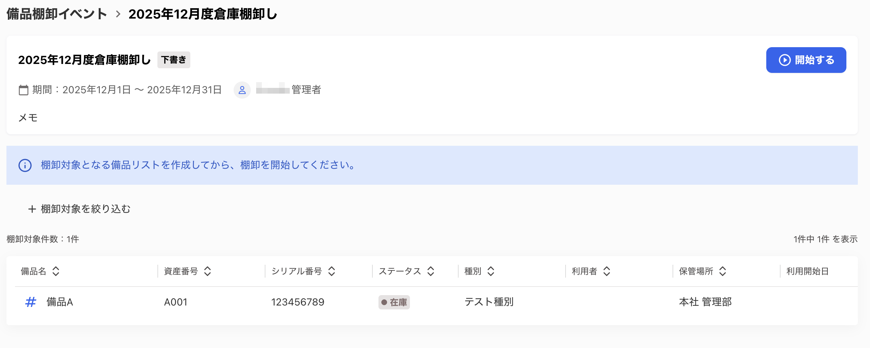
Task: Click the calendar icon next to 期間
Action: coord(23,90)
